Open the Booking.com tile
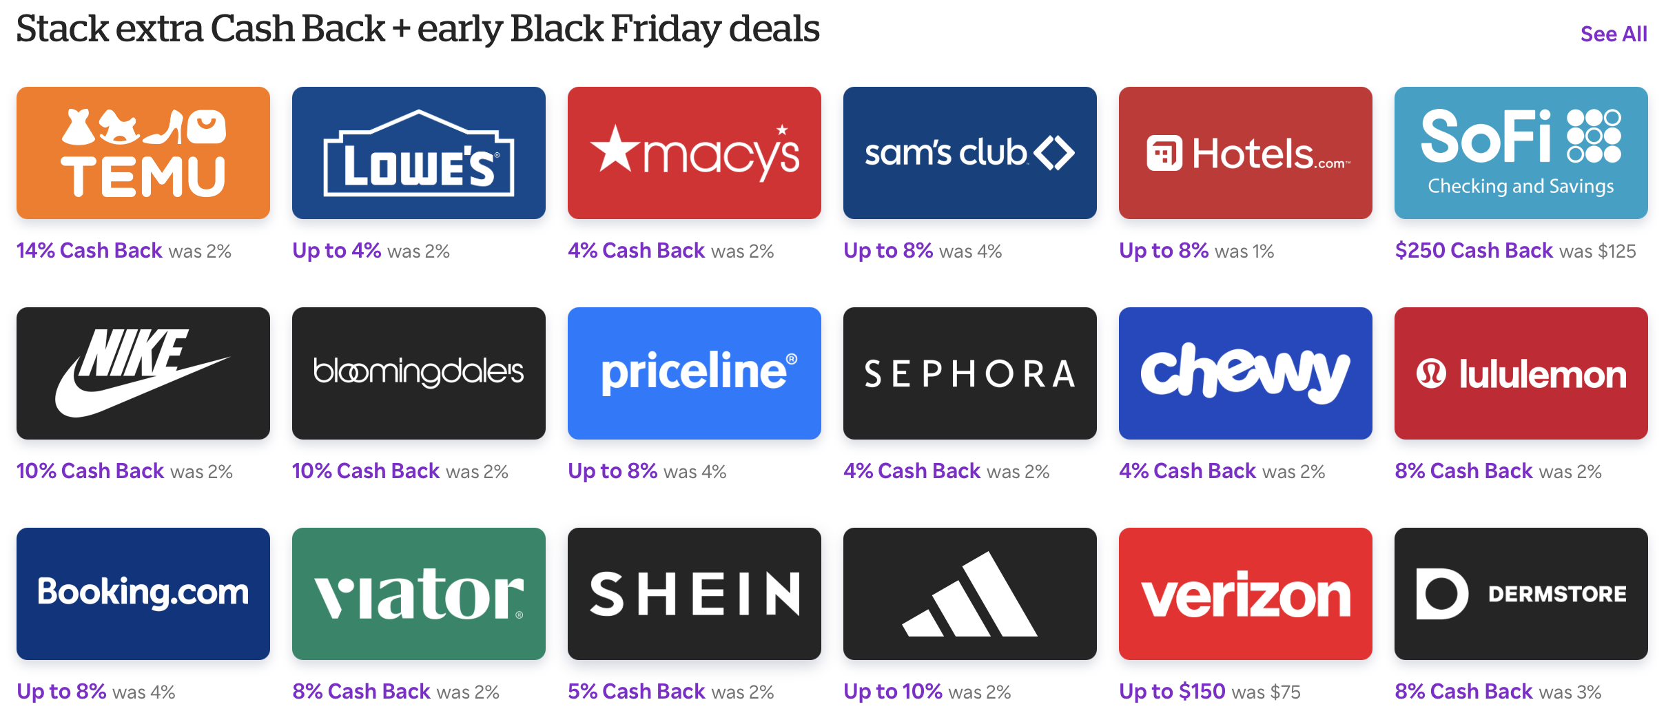The image size is (1666, 711). coord(143,593)
